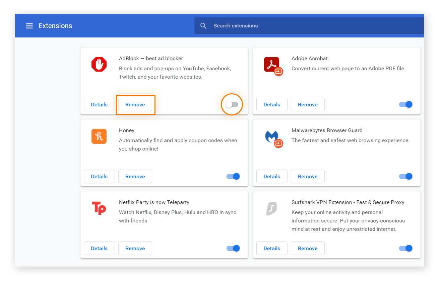The image size is (440, 283).
Task: Switch off the Teleparty extension toggle
Action: [233, 248]
